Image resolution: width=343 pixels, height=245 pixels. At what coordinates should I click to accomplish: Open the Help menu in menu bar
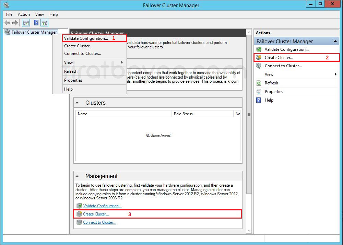pyautogui.click(x=54, y=14)
